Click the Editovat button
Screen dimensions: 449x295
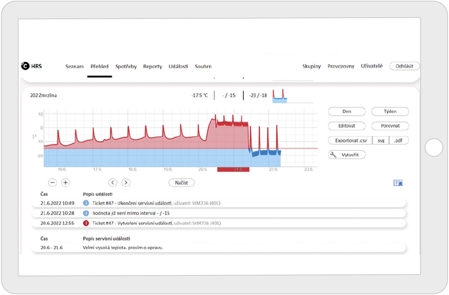coord(347,126)
